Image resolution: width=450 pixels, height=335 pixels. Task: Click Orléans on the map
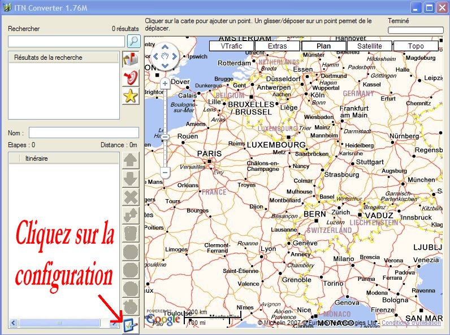(x=188, y=185)
